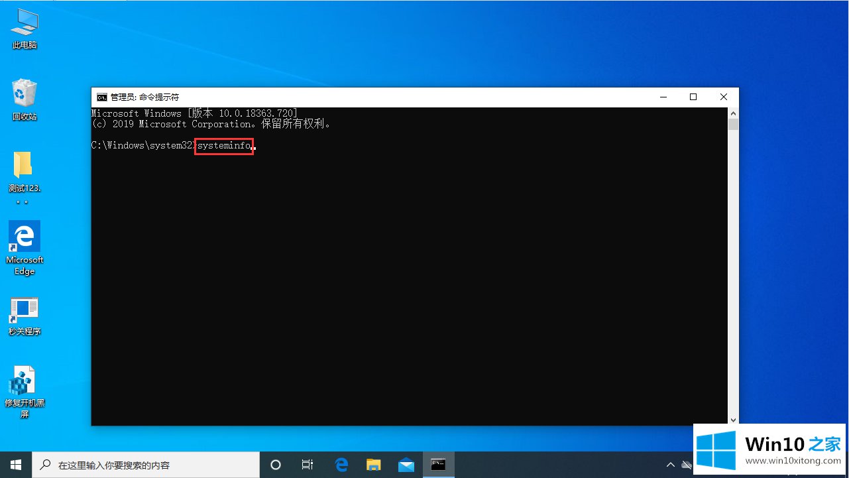Launch Cortana from the taskbar circle icon
The image size is (849, 478).
(x=276, y=465)
